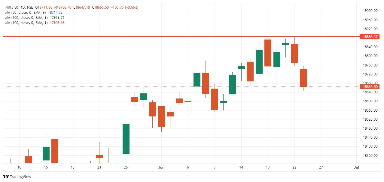Select the red horizontal resistance line
The height and width of the screenshot is (182, 384).
(x=150, y=37)
